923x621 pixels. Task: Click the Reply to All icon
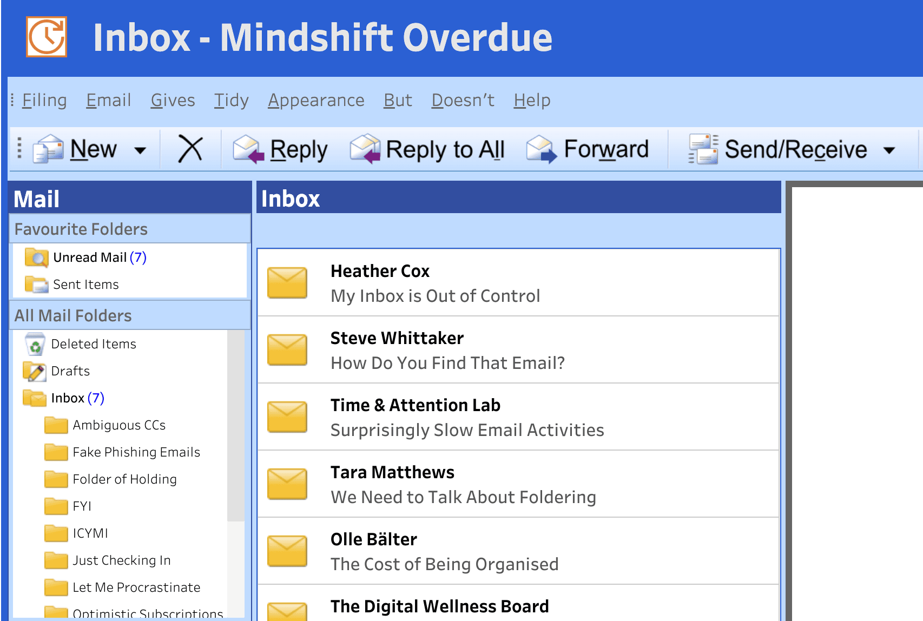click(x=366, y=149)
